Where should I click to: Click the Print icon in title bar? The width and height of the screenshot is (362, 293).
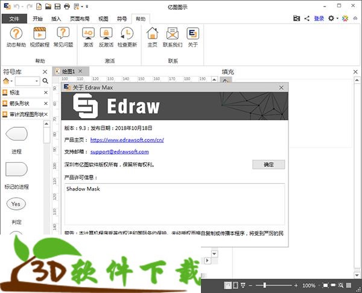(x=67, y=7)
